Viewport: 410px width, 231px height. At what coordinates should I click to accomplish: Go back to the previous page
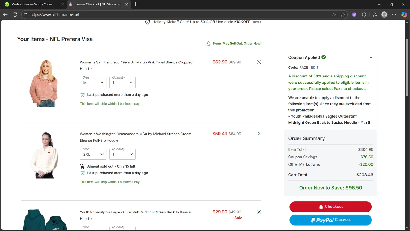5,15
